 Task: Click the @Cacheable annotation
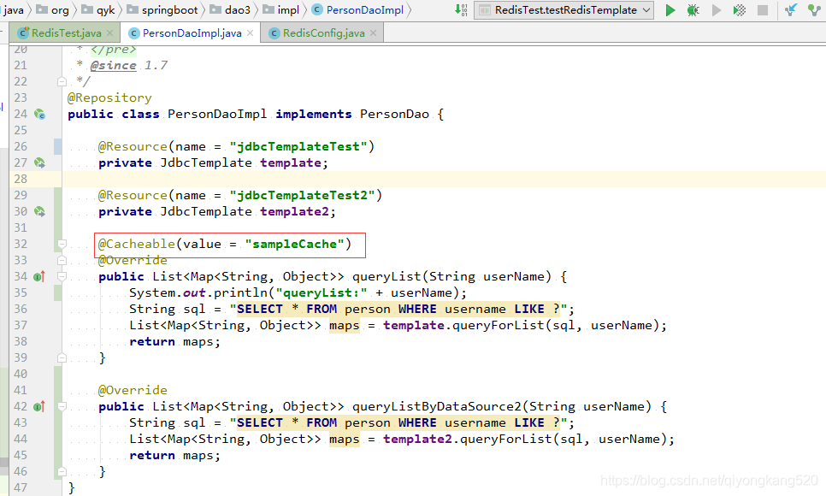point(137,244)
